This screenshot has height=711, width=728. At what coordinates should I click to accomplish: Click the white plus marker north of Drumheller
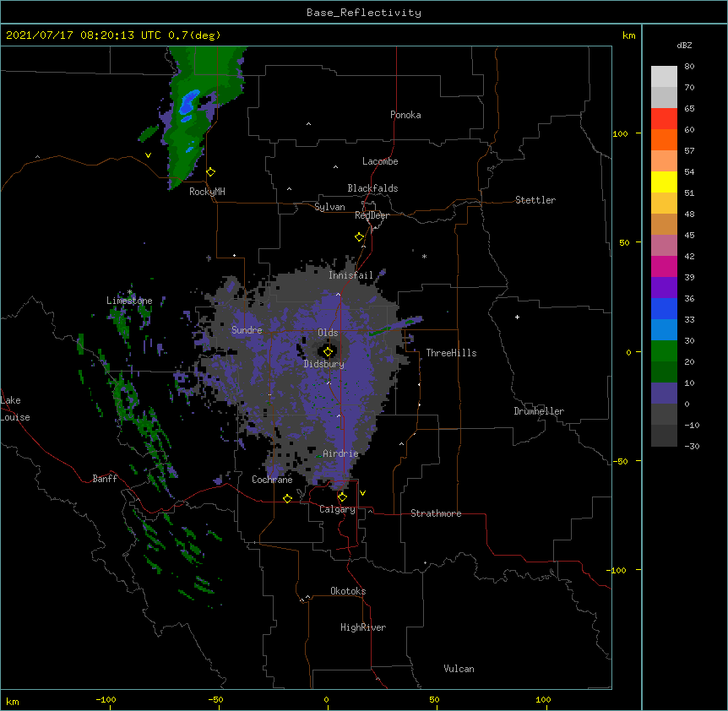[x=517, y=317]
